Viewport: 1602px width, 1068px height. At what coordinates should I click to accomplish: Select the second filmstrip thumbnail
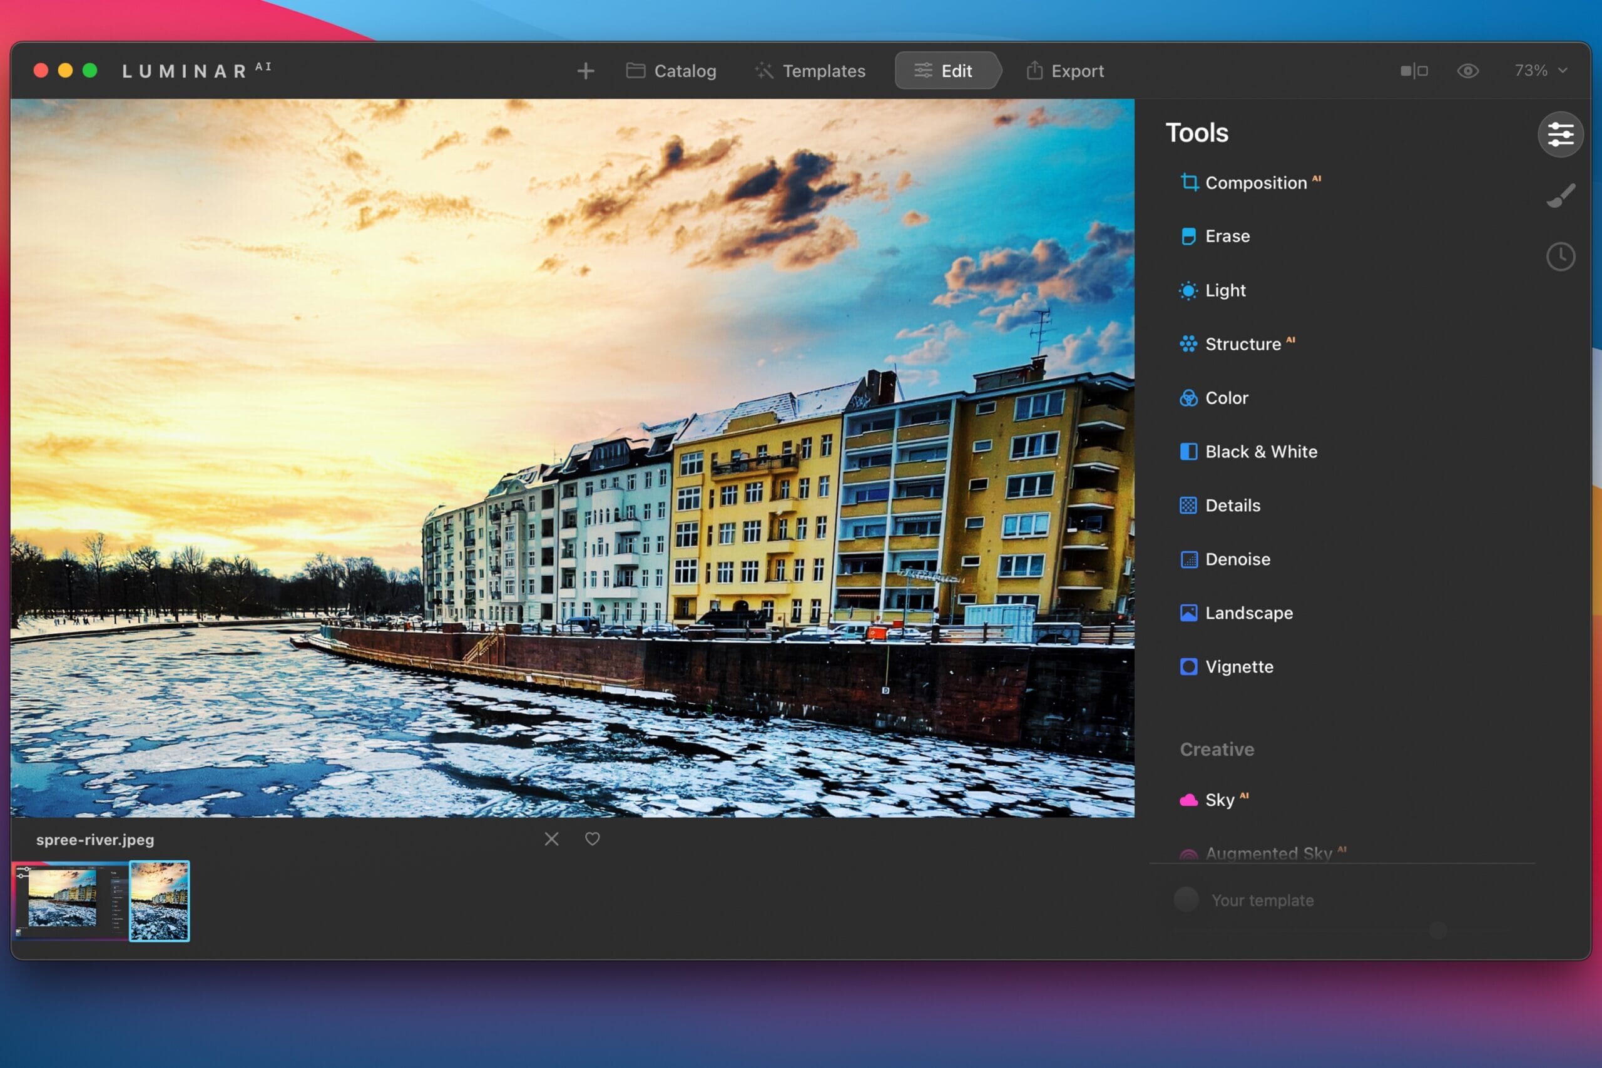[160, 900]
